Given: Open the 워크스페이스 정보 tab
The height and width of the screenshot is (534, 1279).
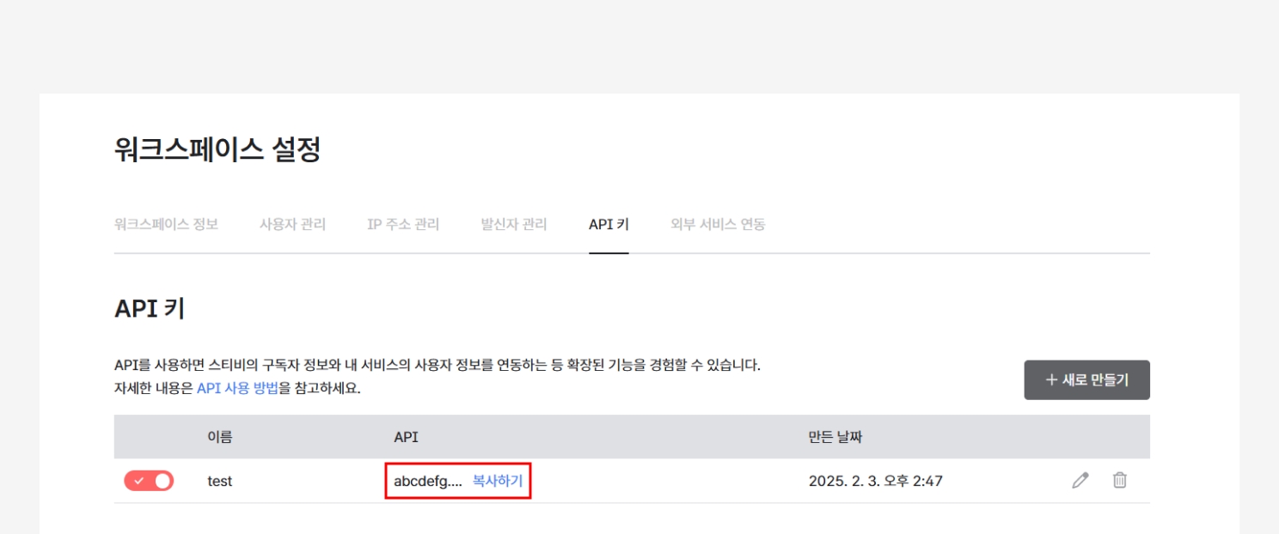Looking at the screenshot, I should pos(166,225).
